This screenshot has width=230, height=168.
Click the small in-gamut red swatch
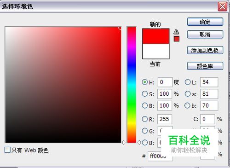tap(177, 39)
